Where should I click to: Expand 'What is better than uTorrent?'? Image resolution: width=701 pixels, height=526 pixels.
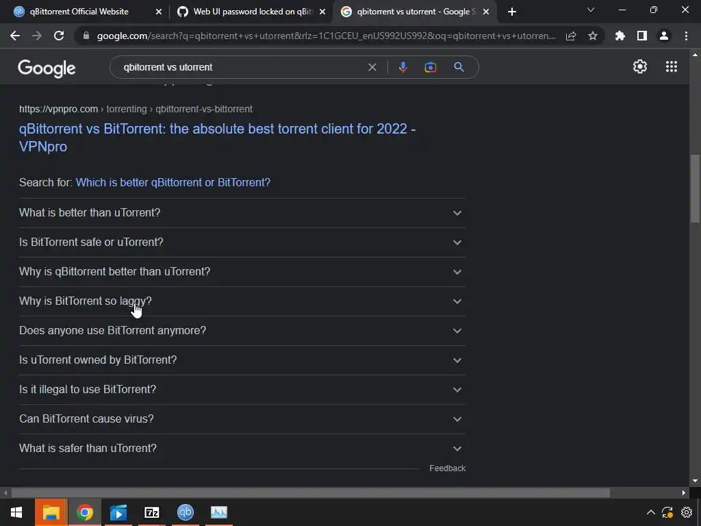click(x=242, y=213)
